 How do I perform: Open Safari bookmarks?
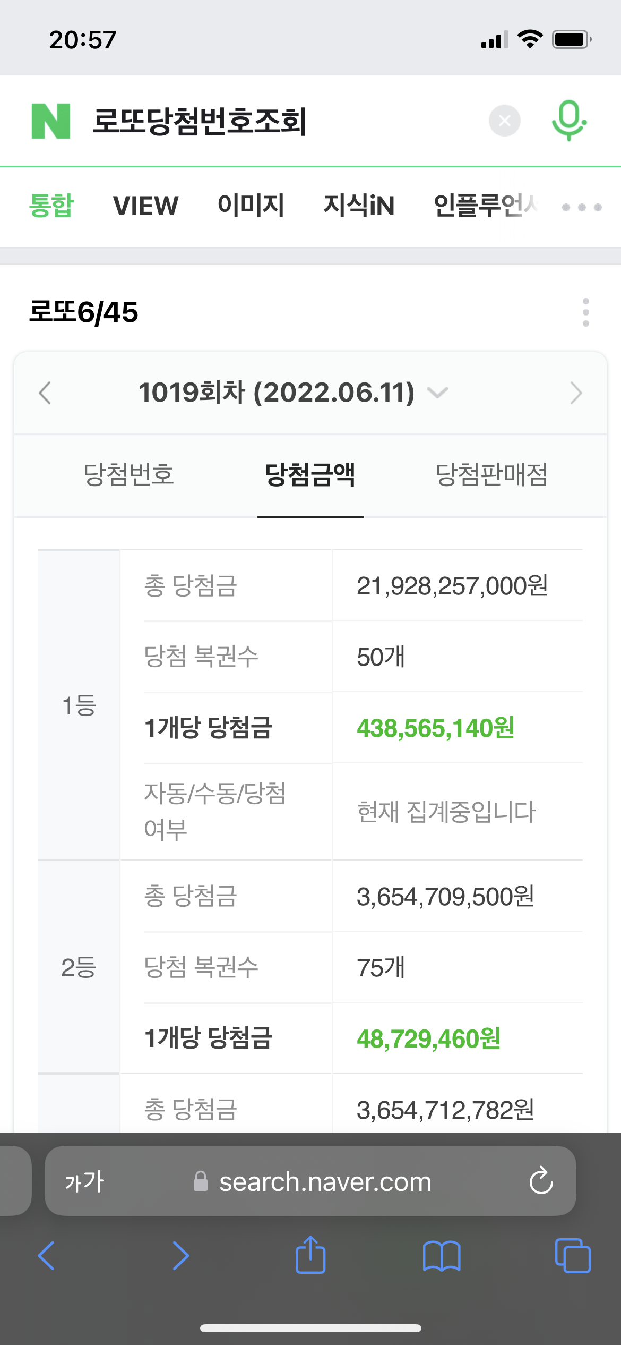[442, 1256]
